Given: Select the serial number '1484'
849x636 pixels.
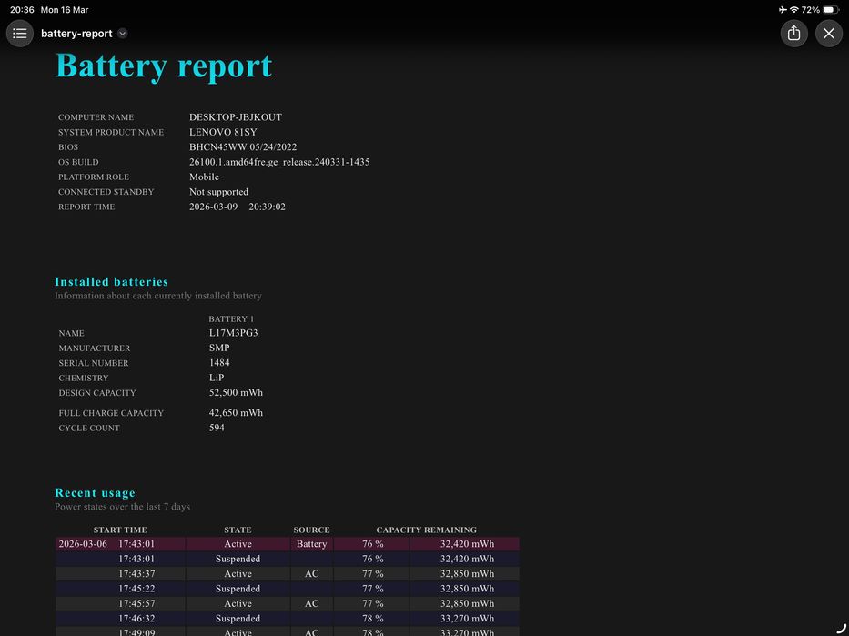Looking at the screenshot, I should point(219,363).
